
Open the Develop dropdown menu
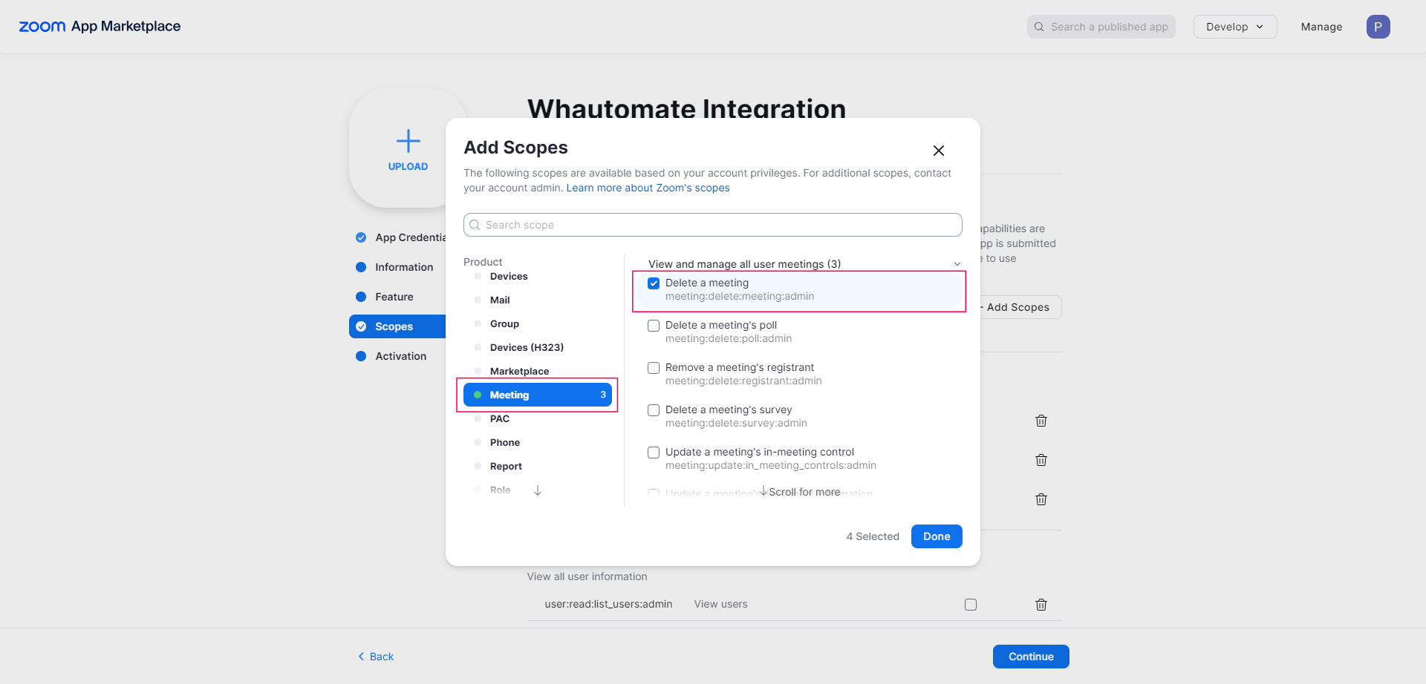(x=1234, y=27)
